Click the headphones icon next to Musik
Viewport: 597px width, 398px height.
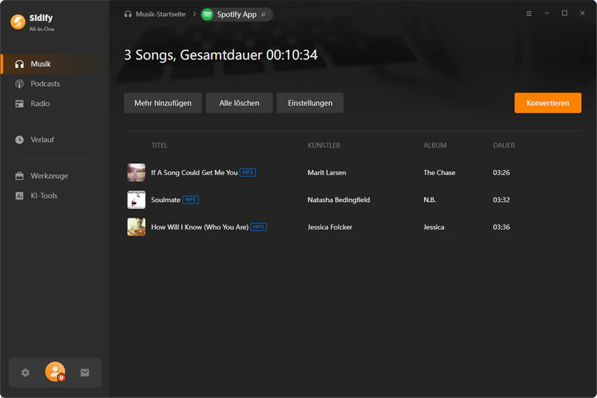point(19,64)
